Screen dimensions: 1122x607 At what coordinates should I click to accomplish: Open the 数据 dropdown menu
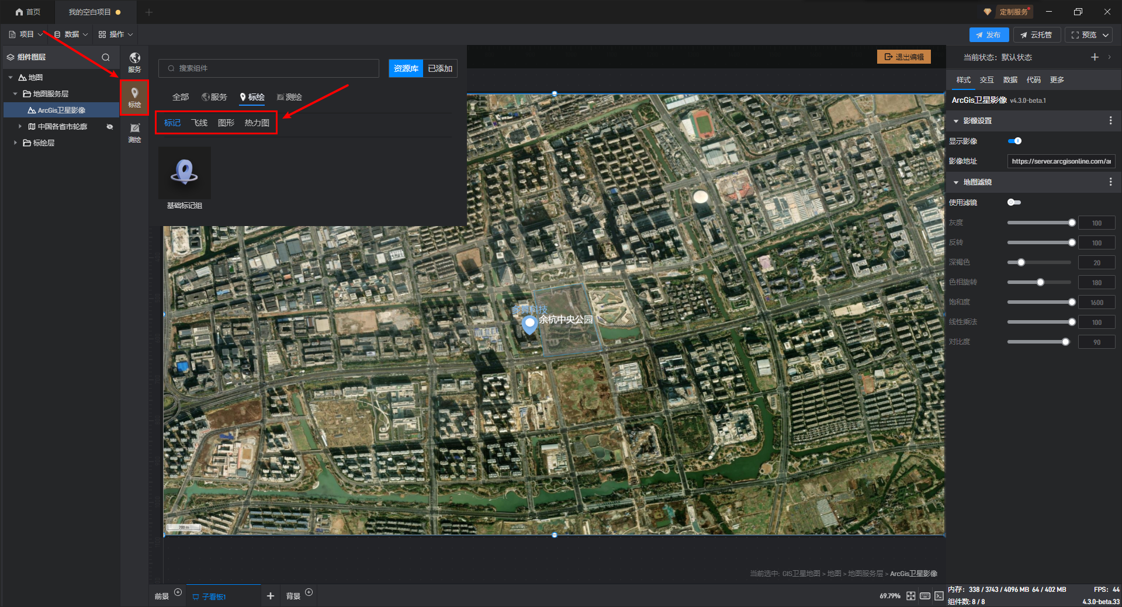[x=71, y=34]
